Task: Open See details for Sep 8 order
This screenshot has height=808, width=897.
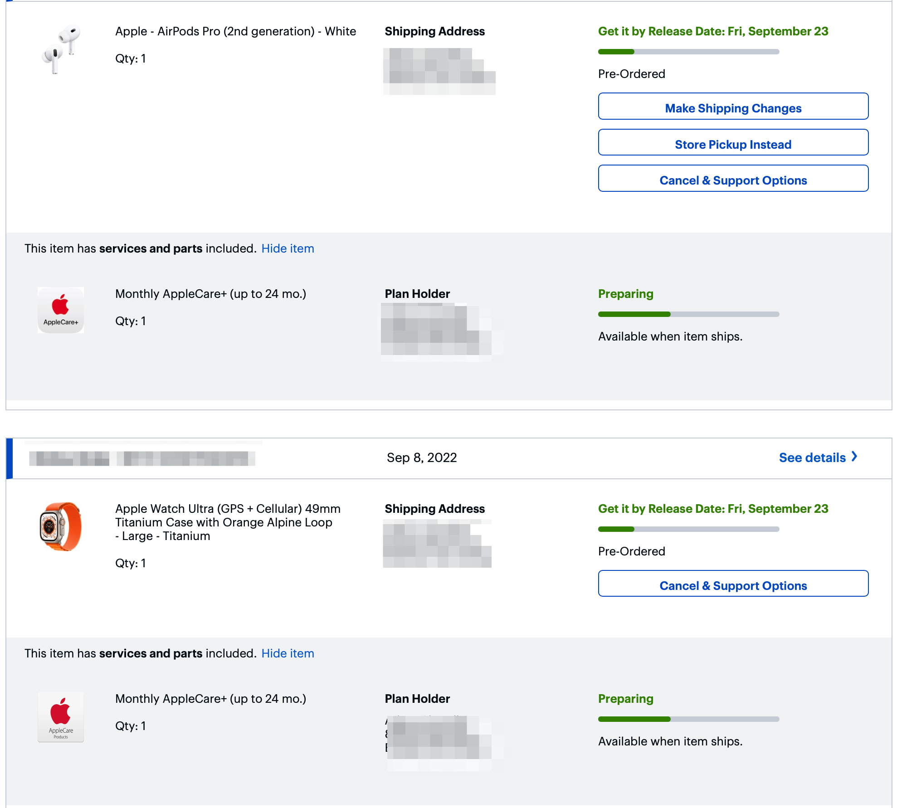Action: click(812, 458)
